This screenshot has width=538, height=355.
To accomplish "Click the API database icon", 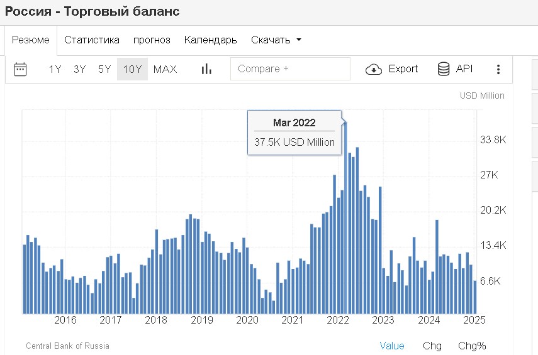I will click(x=444, y=69).
